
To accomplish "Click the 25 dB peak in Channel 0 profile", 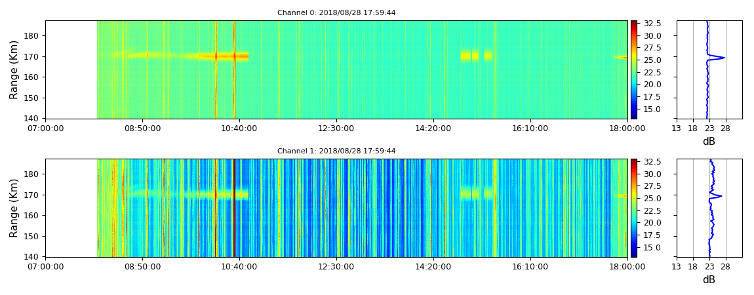I will pos(724,58).
